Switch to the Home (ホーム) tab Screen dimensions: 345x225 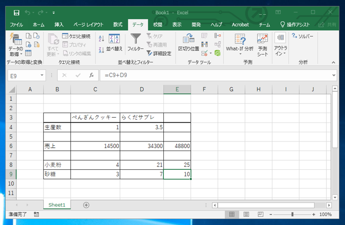[x=39, y=25]
